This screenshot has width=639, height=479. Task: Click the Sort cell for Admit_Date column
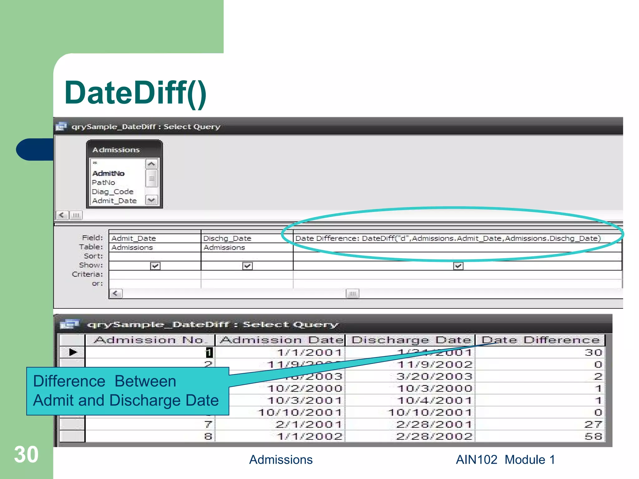(x=155, y=256)
